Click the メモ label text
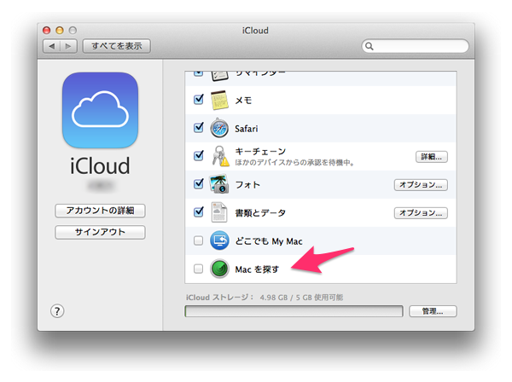The height and width of the screenshot is (382, 512). coord(243,100)
